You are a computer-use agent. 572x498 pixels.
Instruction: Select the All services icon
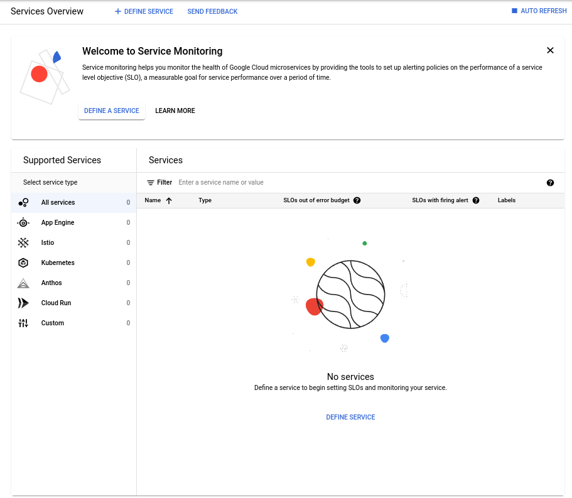pos(23,202)
